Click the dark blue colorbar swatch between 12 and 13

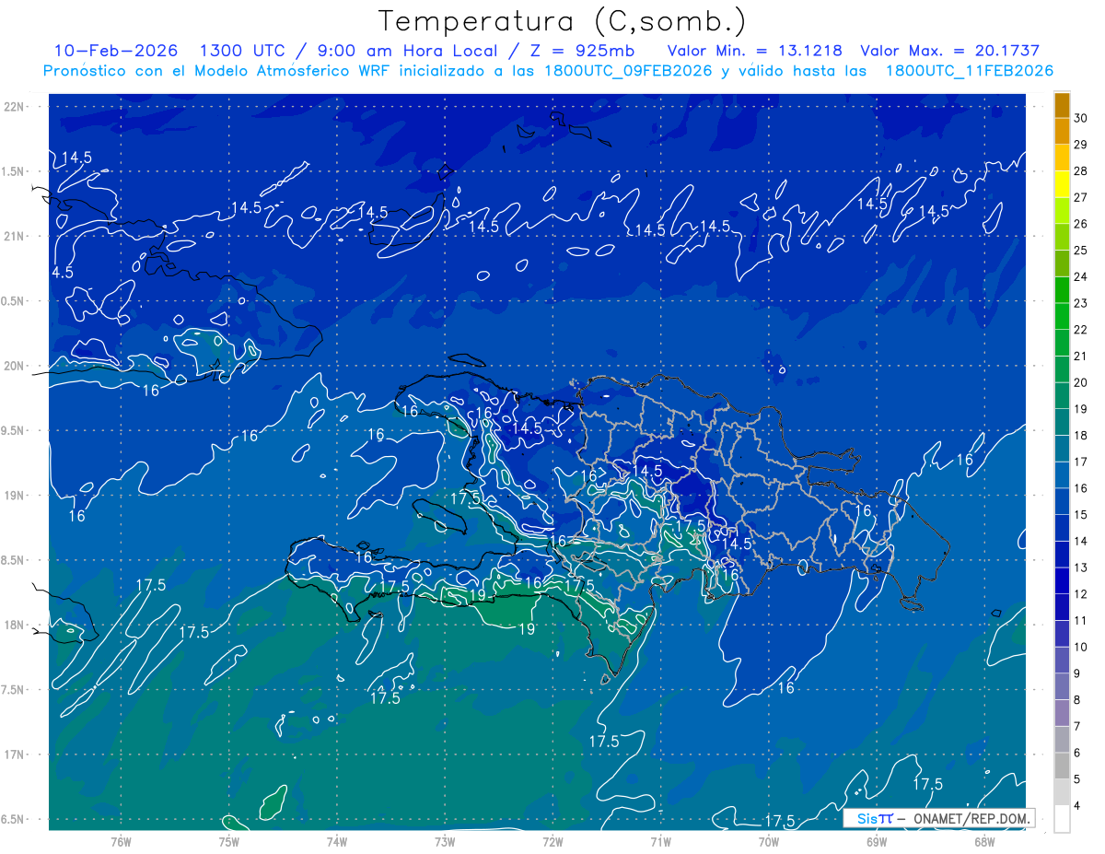click(1062, 581)
